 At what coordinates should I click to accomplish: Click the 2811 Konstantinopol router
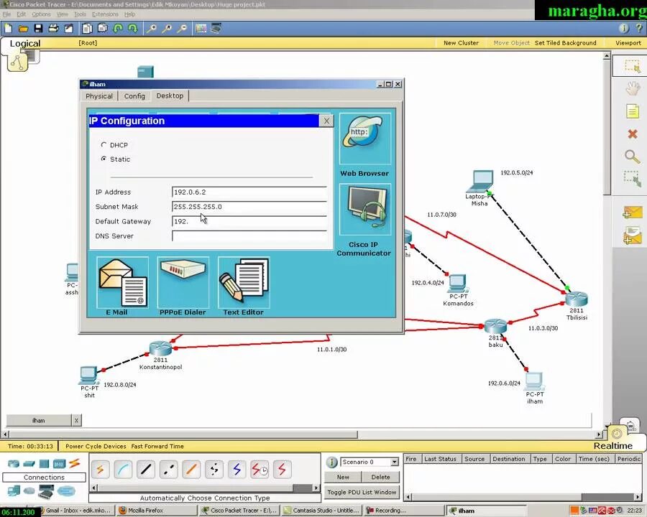pyautogui.click(x=160, y=349)
